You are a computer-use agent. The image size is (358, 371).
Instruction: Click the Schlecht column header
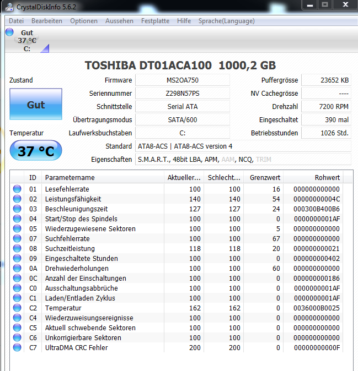223,177
